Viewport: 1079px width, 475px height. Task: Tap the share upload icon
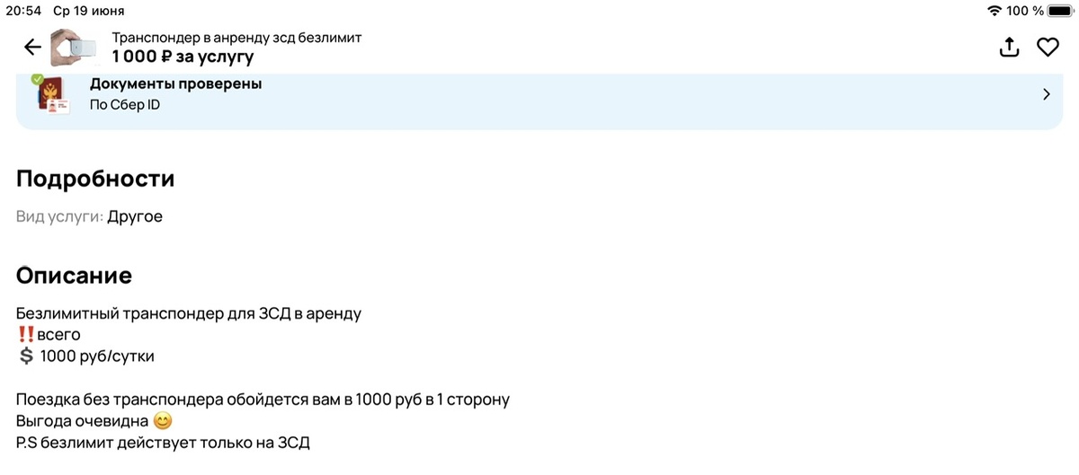coord(1010,48)
